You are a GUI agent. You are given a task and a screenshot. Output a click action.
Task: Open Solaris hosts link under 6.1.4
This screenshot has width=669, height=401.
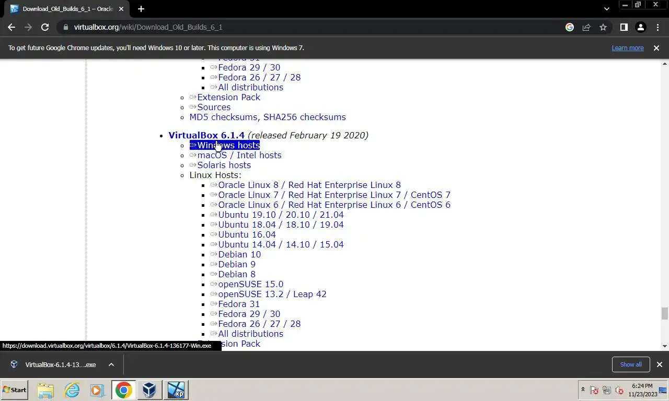point(221,165)
